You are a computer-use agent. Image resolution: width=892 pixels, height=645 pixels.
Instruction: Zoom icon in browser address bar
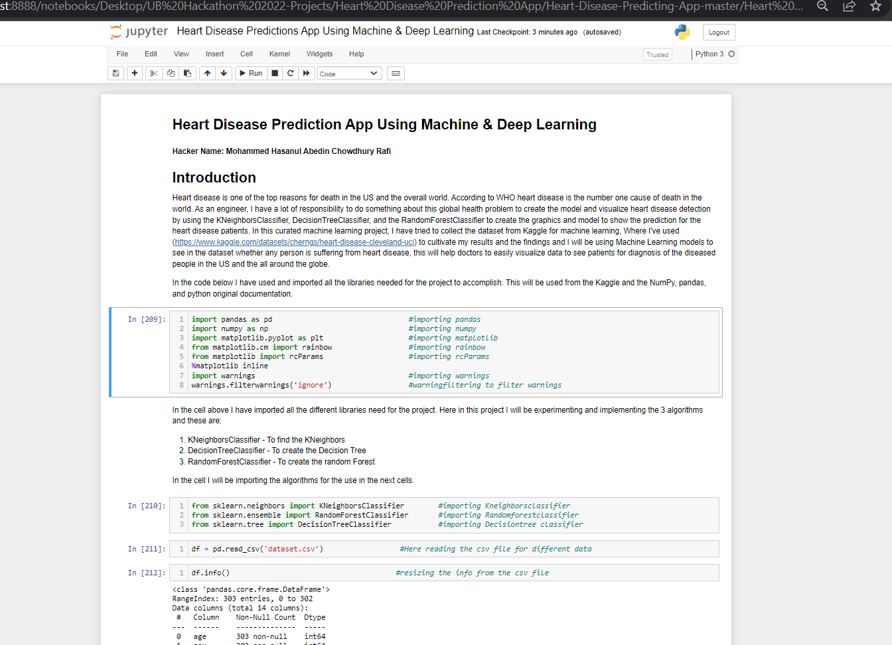point(822,6)
